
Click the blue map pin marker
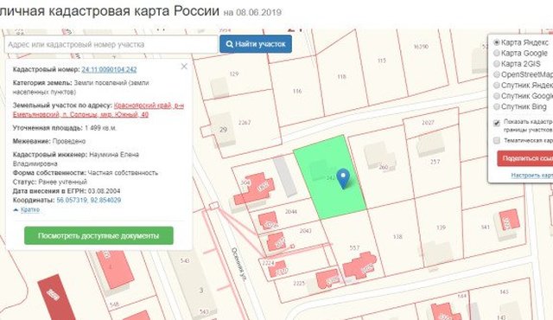(343, 179)
